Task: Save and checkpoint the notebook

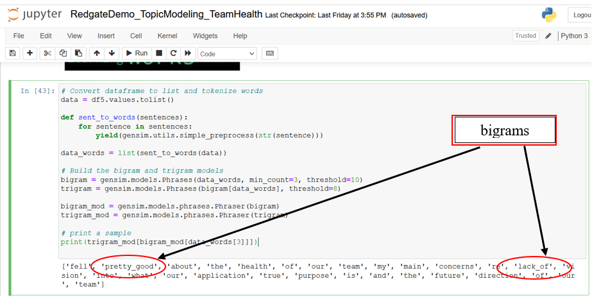Action: (12, 53)
